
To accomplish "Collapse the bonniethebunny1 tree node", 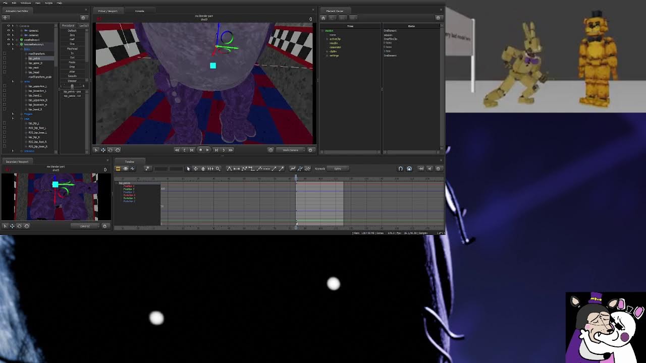I will (x=17, y=44).
